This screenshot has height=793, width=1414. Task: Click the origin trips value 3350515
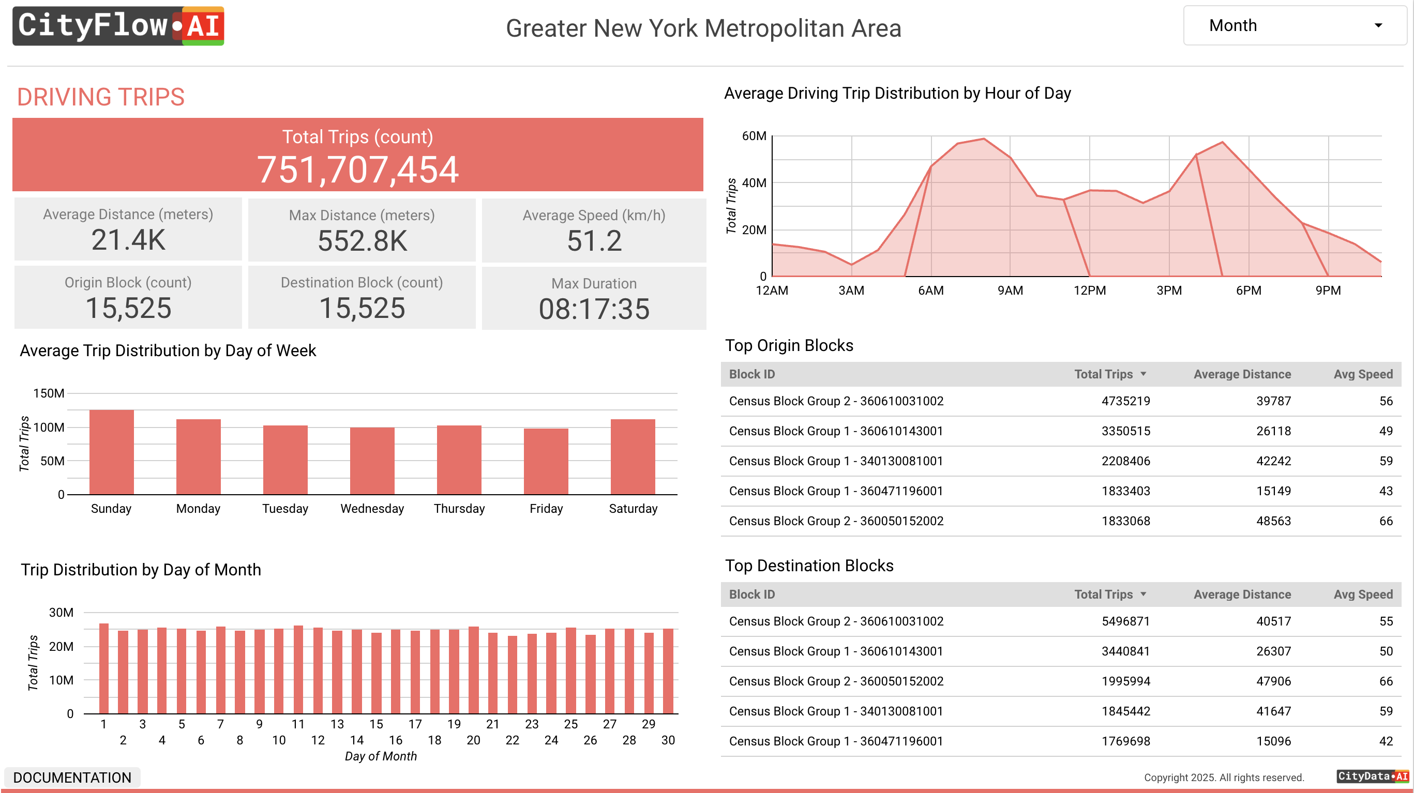click(x=1125, y=431)
